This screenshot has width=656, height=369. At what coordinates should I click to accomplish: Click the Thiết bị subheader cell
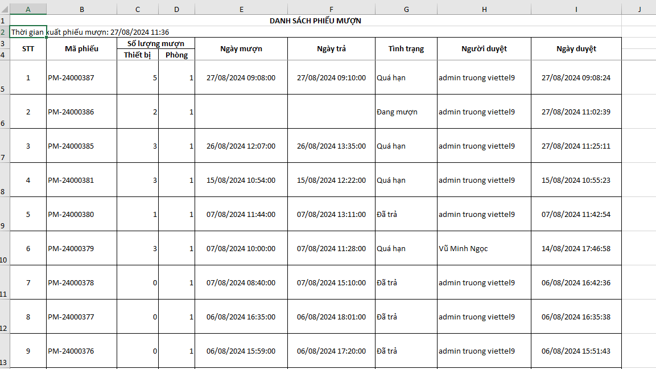[138, 55]
